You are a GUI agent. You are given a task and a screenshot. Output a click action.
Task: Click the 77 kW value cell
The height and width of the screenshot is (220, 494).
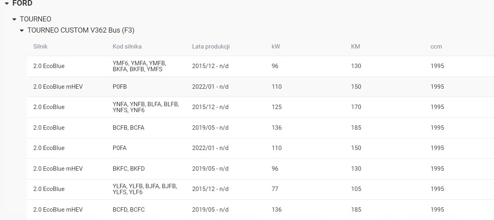pos(275,189)
